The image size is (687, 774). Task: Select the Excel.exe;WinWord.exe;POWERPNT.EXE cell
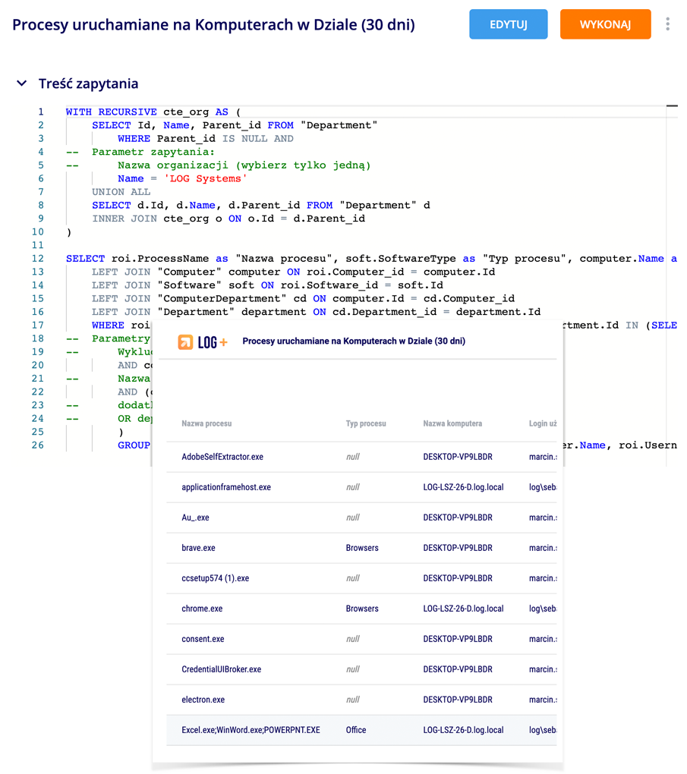(251, 730)
